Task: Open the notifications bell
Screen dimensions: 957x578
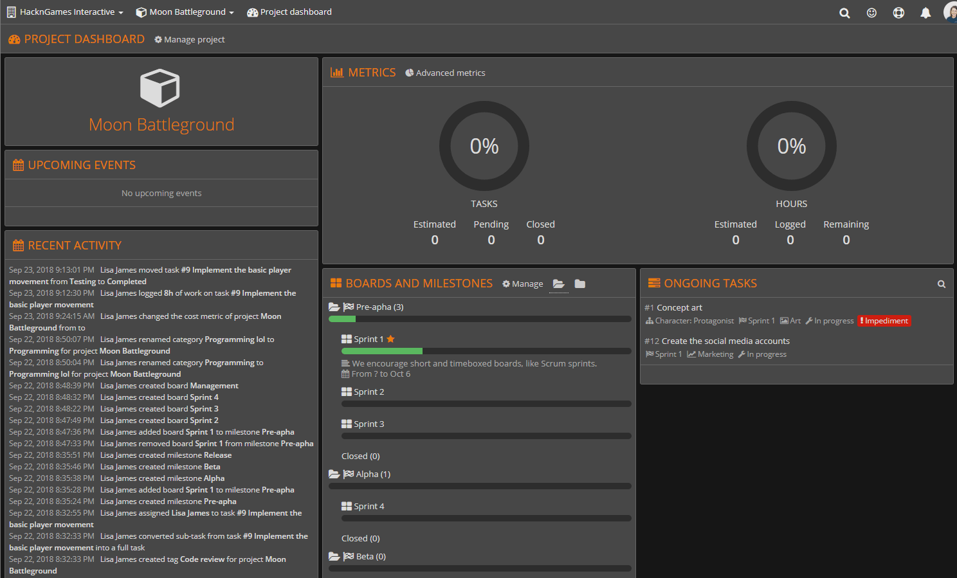Action: (x=925, y=13)
